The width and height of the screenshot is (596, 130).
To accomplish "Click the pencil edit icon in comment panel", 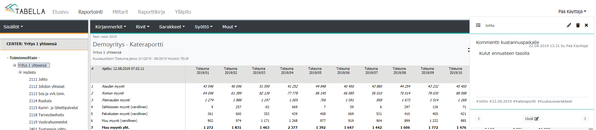I will click(x=569, y=25).
